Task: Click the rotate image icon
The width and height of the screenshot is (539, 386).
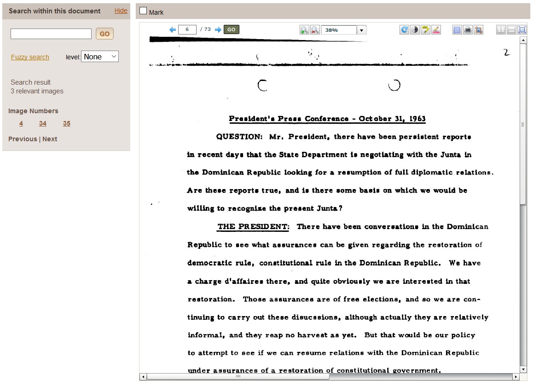Action: pyautogui.click(x=404, y=29)
